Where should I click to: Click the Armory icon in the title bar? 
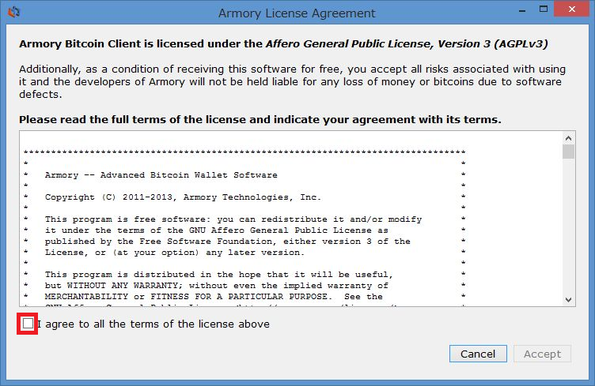point(14,12)
